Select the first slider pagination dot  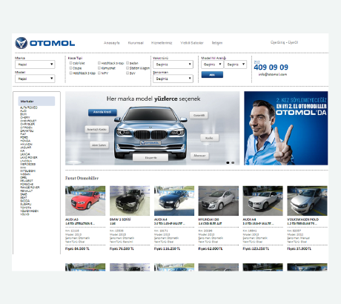click(x=228, y=162)
